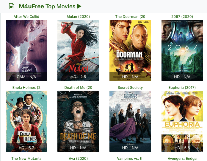Screen dimensions: 207x161
Task: Open the Avengers: Endga title link
Action: (182, 158)
